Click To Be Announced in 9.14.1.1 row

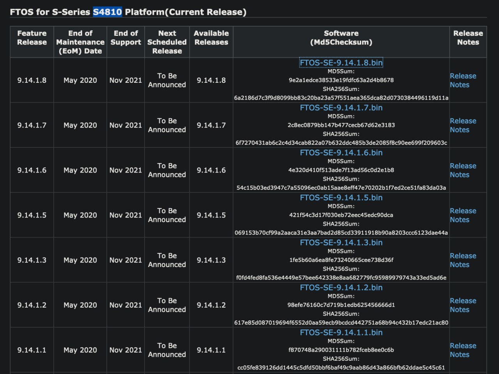point(167,350)
